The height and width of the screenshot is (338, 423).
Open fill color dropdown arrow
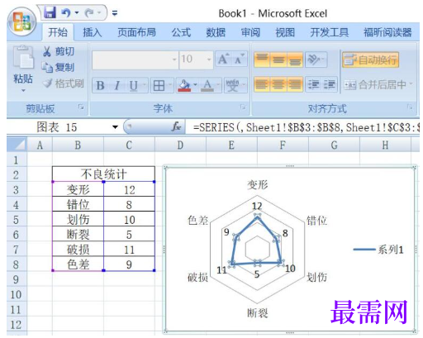195,85
